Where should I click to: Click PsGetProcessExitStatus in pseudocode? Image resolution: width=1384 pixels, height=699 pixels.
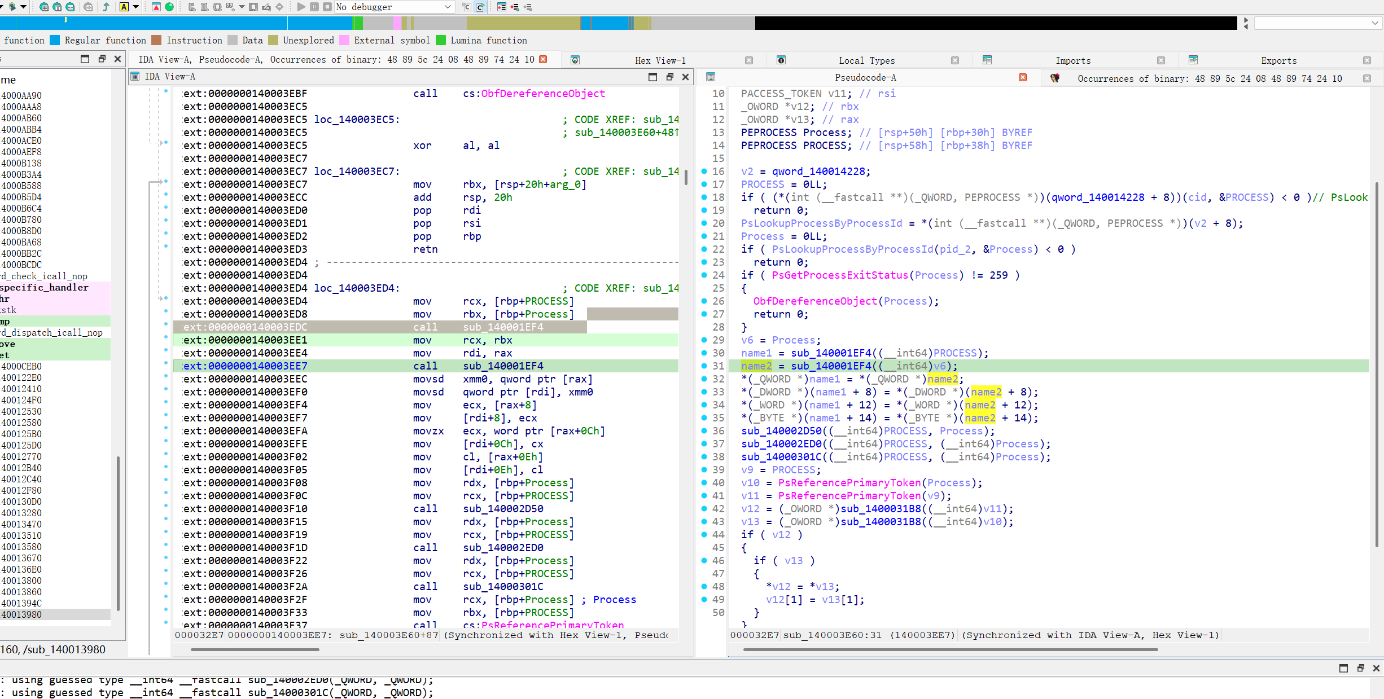840,275
